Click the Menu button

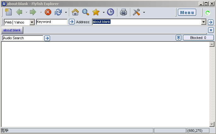(187, 13)
